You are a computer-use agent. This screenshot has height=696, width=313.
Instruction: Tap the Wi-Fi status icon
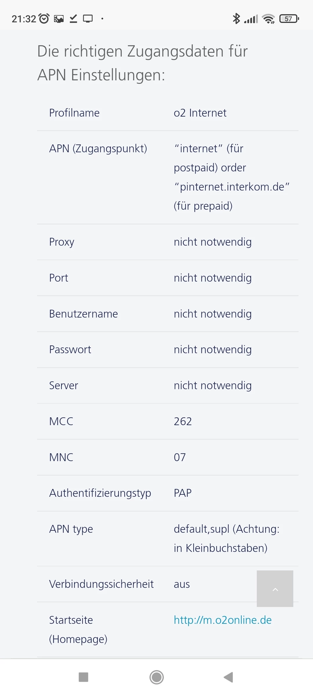pyautogui.click(x=268, y=19)
